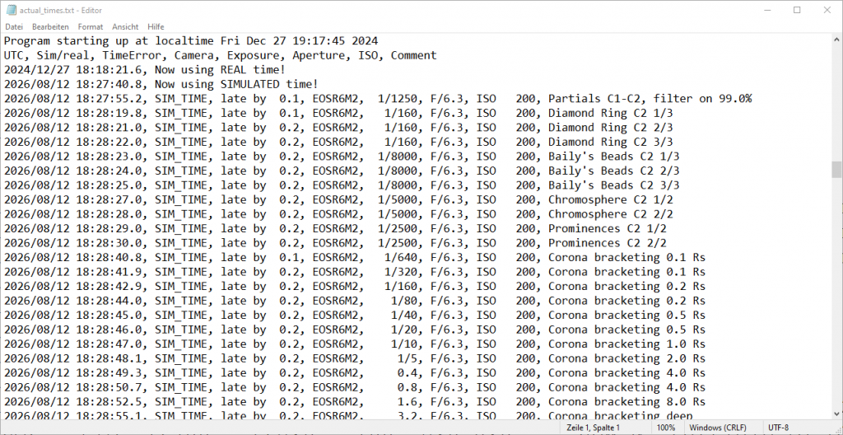843x435 pixels.
Task: Click the scroll up arrow of vertical scrollbar
Action: pos(836,40)
